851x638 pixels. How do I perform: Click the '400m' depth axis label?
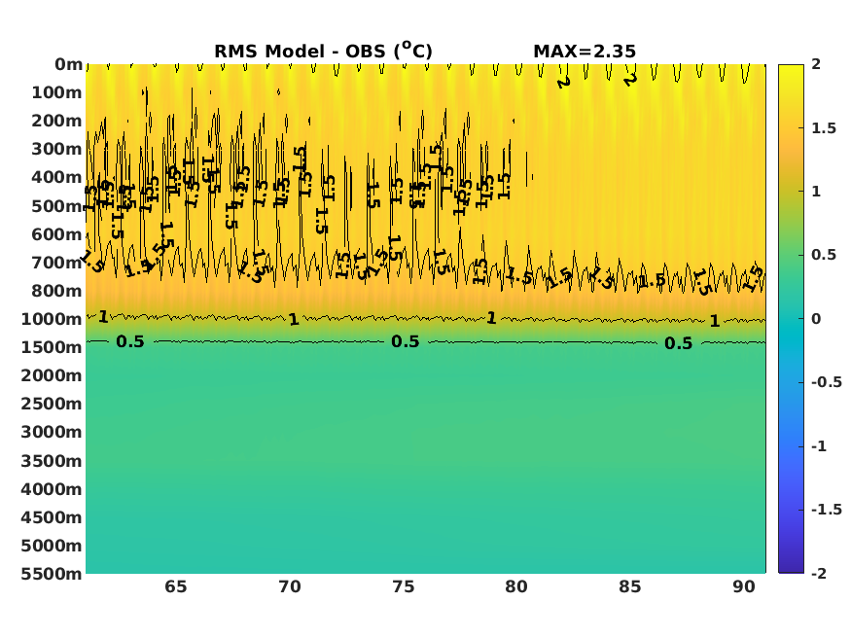(56, 177)
